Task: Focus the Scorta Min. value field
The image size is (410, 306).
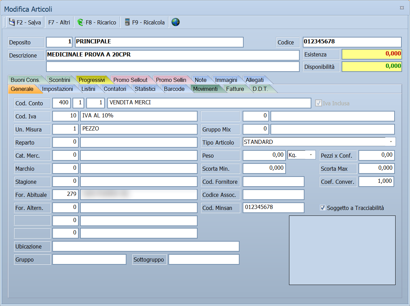Action: [264, 168]
